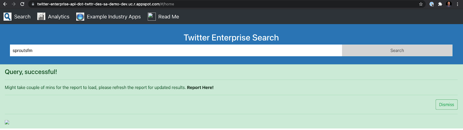Go back using browser back arrow
The height and width of the screenshot is (130, 463).
[x=5, y=4]
